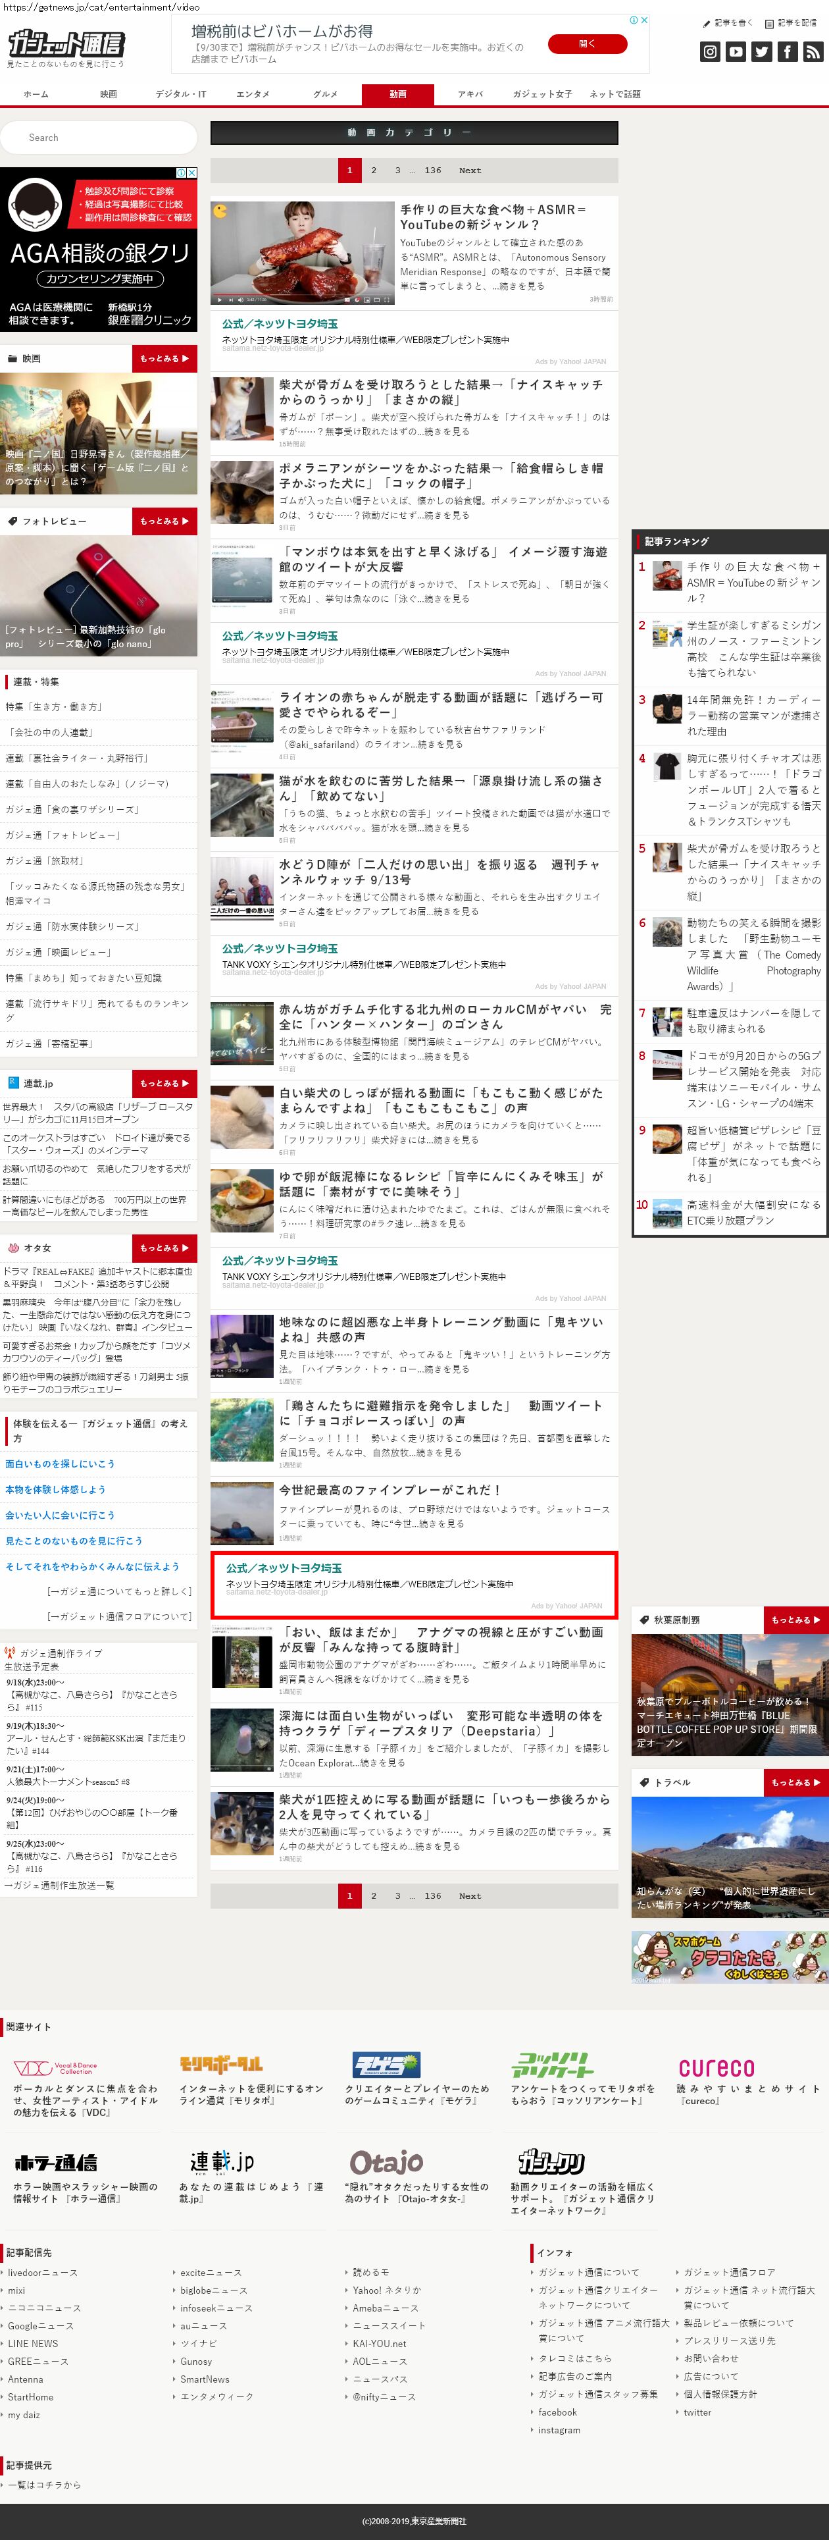Click the コッソリアンケート logo
Viewport: 829px width, 2540px height.
[x=552, y=2064]
